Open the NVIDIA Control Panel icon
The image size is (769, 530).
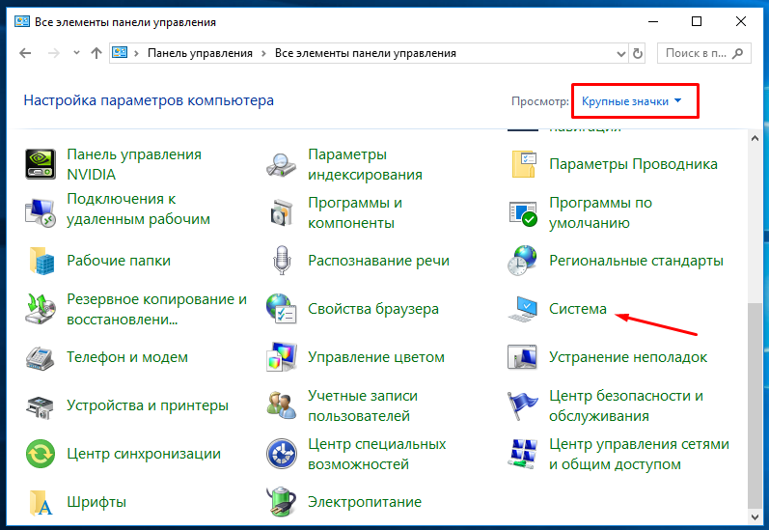coord(41,164)
